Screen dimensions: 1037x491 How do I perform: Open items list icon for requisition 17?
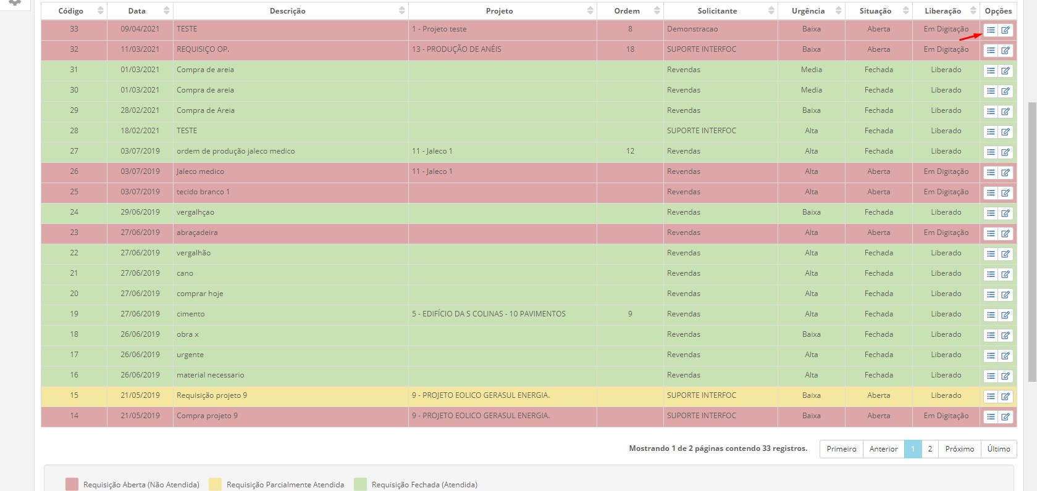(991, 356)
